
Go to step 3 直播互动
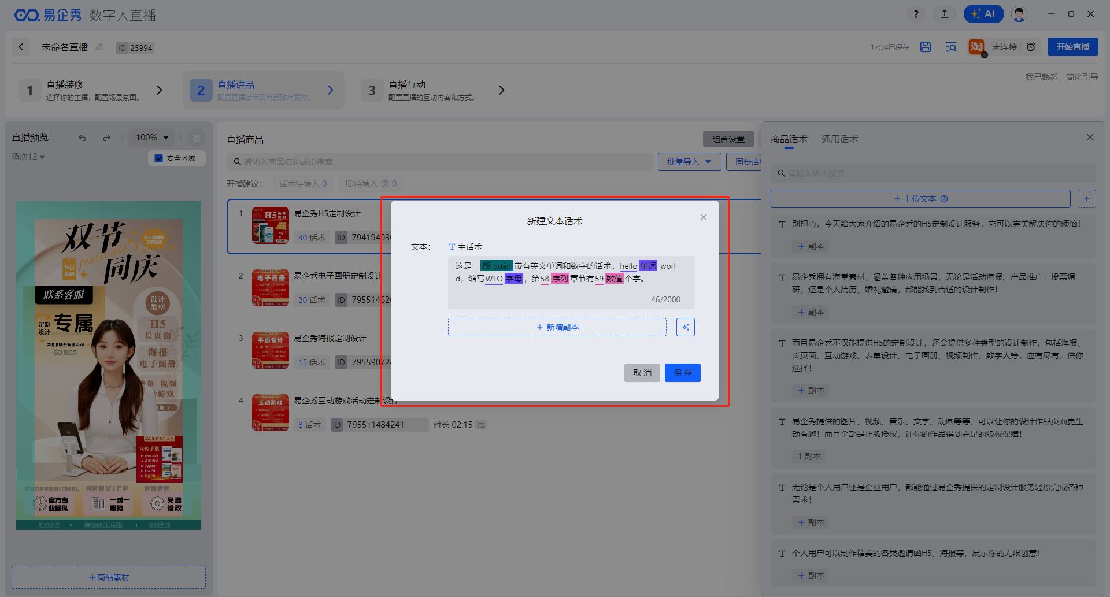tap(432, 90)
